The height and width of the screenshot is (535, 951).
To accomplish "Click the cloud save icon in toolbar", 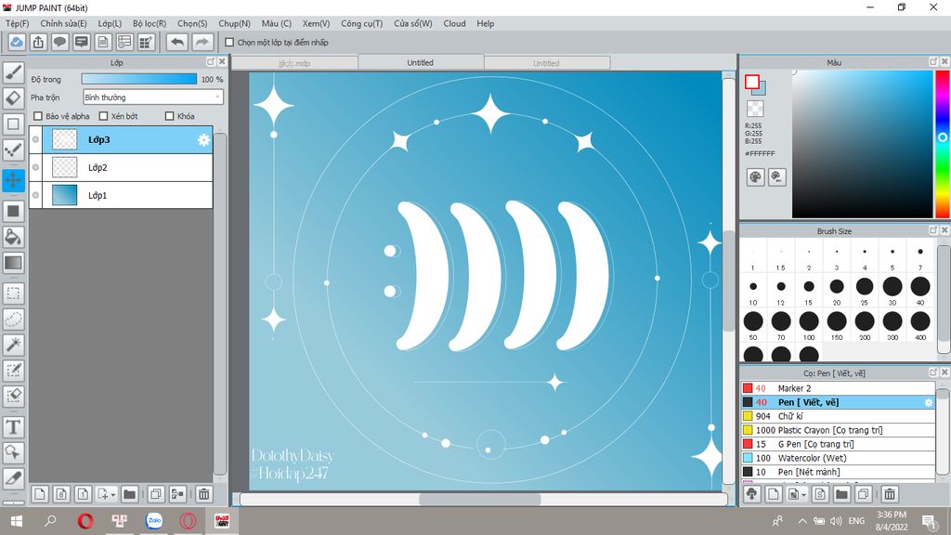I will click(17, 42).
